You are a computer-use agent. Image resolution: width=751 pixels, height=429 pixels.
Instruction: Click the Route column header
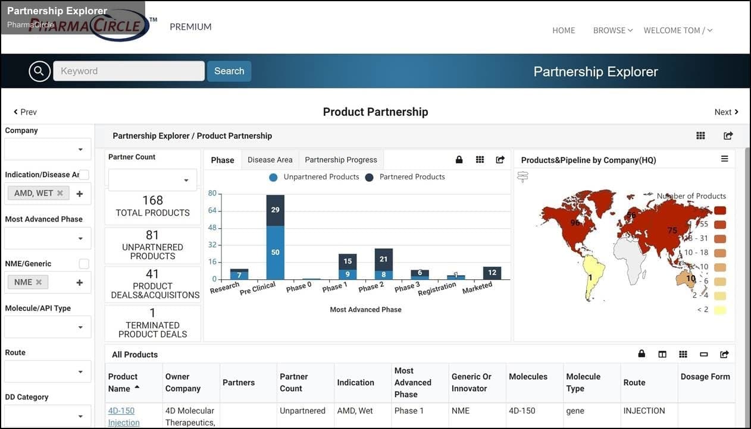pos(649,383)
